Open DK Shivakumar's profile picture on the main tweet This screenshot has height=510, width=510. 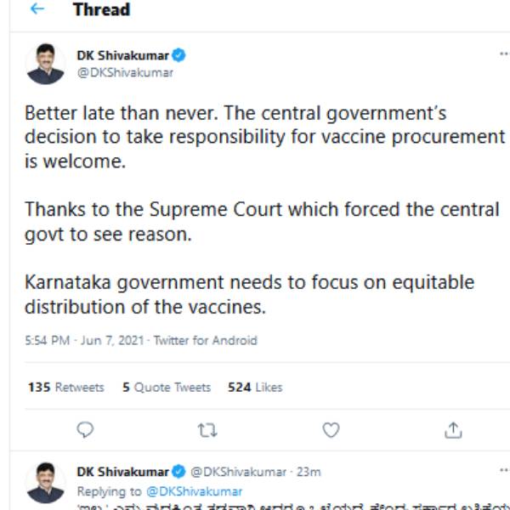pos(46,64)
